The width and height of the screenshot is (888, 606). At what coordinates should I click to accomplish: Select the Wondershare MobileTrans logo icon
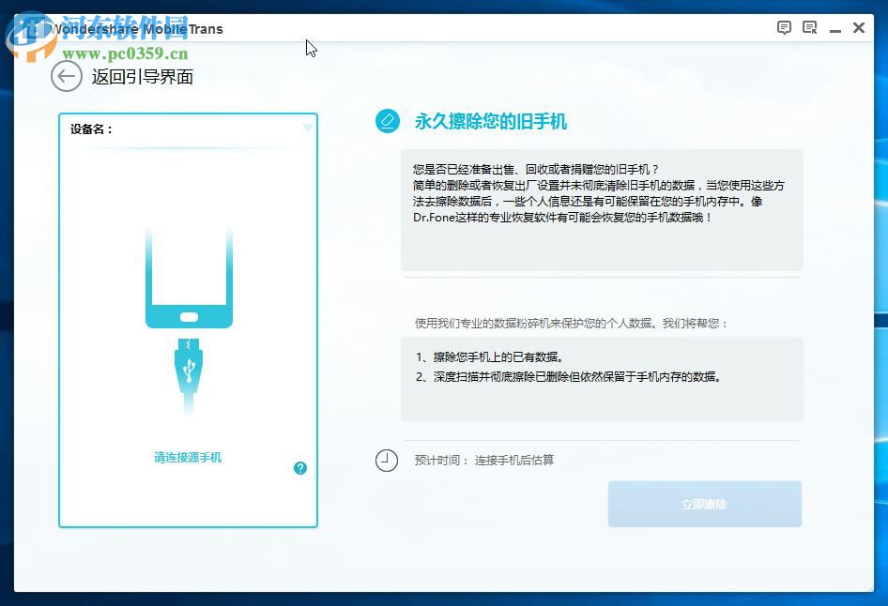coord(34,27)
